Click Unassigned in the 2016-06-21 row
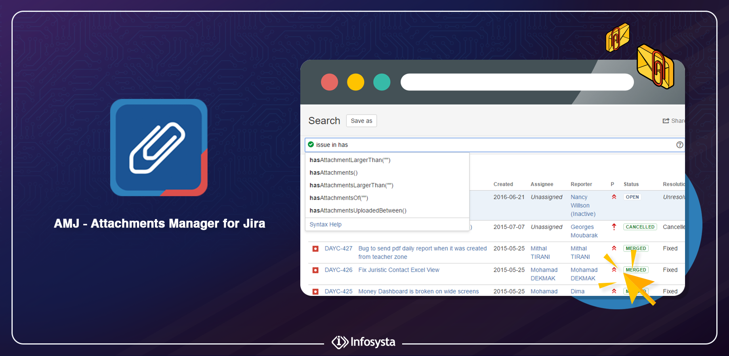This screenshot has width=729, height=356. (546, 197)
